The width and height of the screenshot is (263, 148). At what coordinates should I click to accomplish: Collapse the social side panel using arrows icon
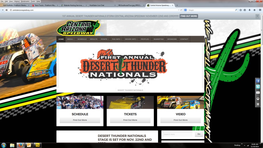(258, 104)
